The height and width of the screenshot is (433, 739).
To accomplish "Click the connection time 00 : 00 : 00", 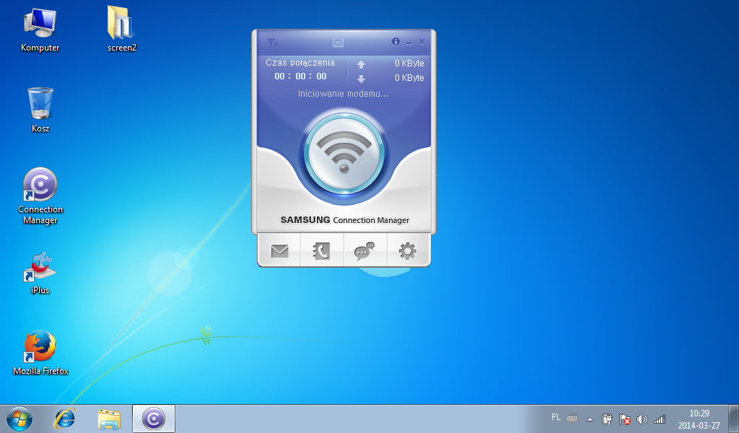I will coord(301,76).
